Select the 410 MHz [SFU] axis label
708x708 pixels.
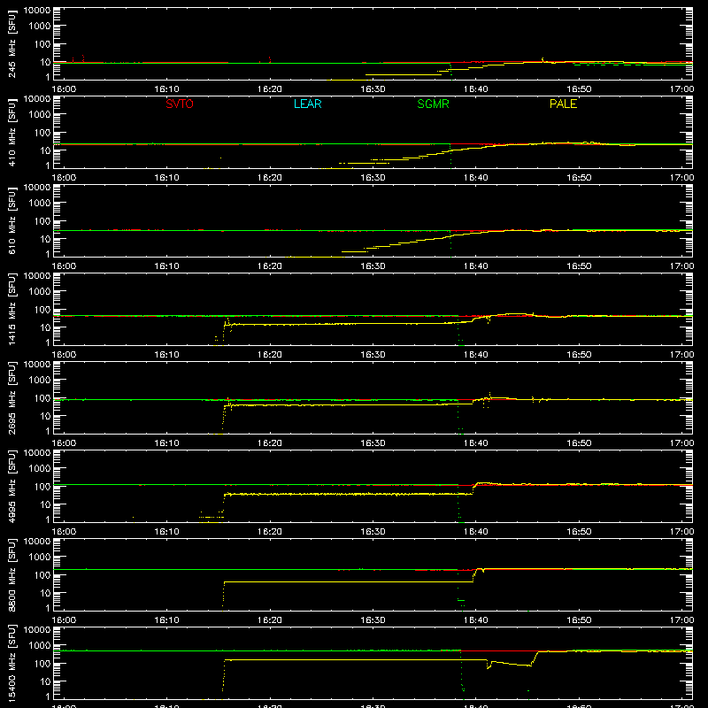click(x=12, y=132)
